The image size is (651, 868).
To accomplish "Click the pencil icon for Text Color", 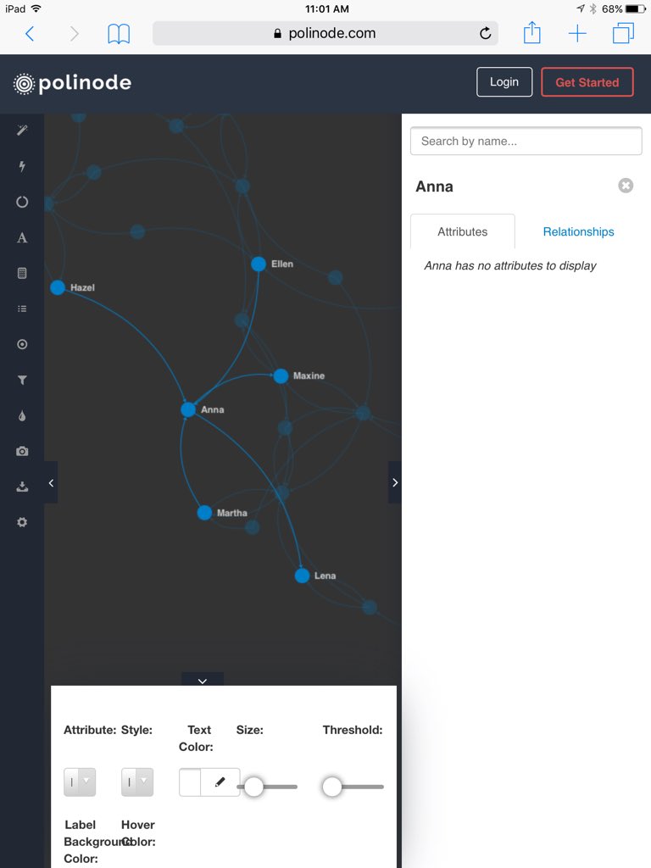I will pos(220,782).
